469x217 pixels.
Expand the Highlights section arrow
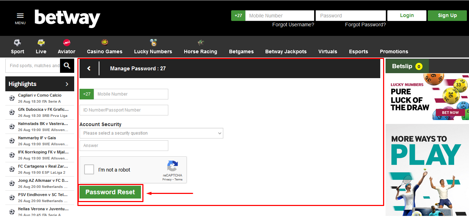[x=67, y=84]
